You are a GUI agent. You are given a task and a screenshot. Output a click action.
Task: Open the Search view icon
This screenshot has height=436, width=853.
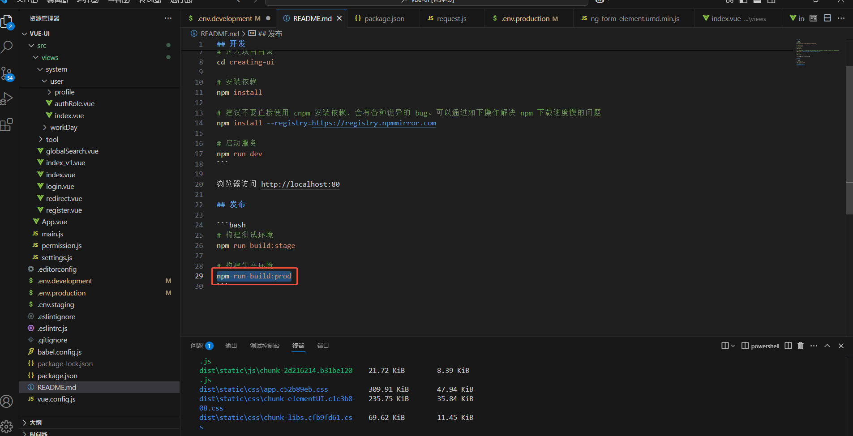[x=7, y=47]
